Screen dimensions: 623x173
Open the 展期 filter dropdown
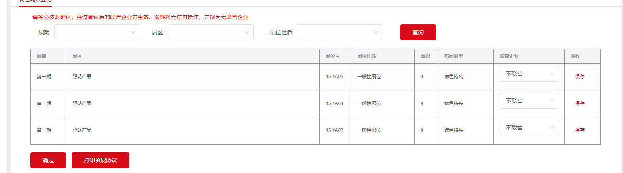coord(97,32)
